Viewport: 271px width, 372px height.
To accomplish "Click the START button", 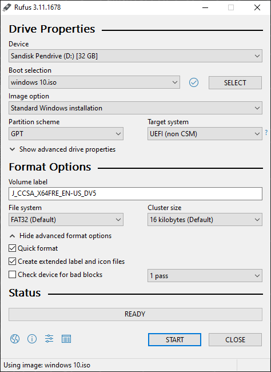I will tap(174, 339).
